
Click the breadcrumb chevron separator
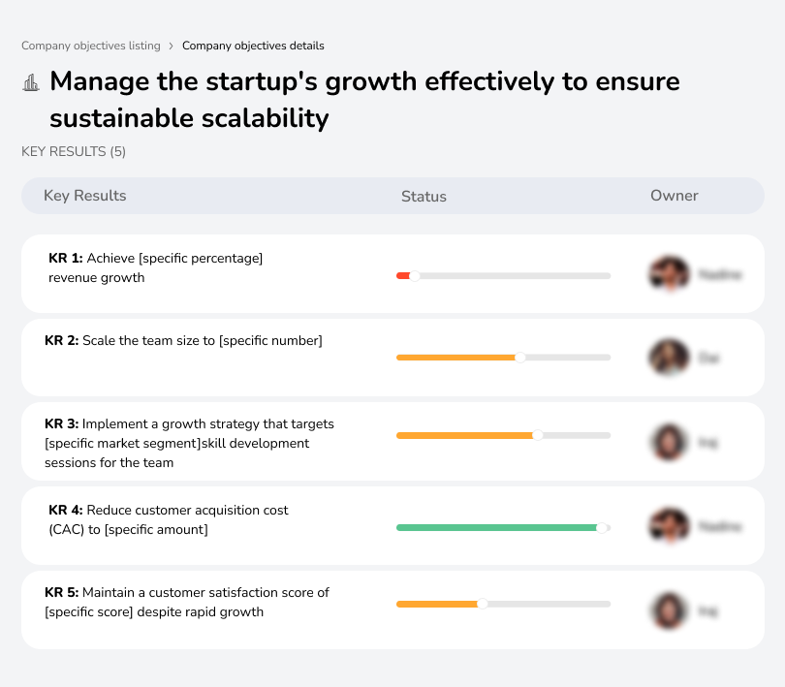click(172, 46)
